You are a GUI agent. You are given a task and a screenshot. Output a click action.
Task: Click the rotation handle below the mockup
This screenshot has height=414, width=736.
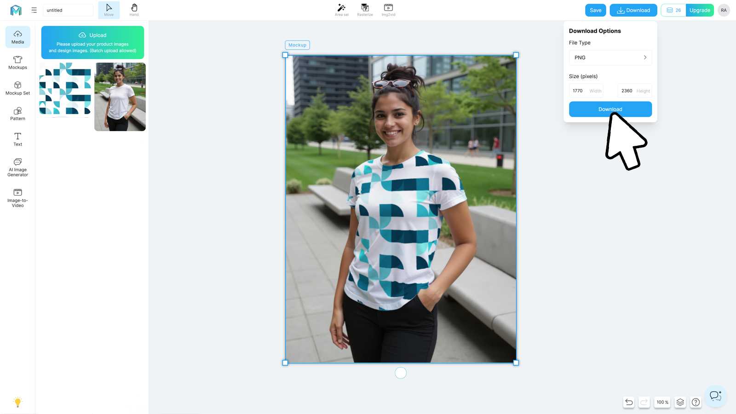(401, 373)
